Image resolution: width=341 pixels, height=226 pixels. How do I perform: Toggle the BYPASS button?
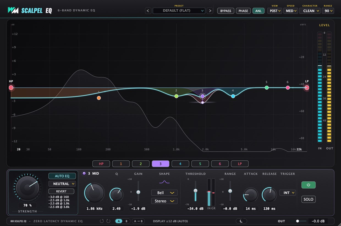(226, 11)
